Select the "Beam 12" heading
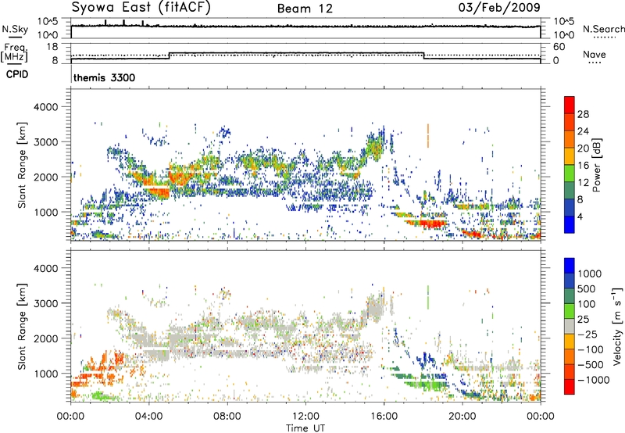 pyautogui.click(x=305, y=9)
